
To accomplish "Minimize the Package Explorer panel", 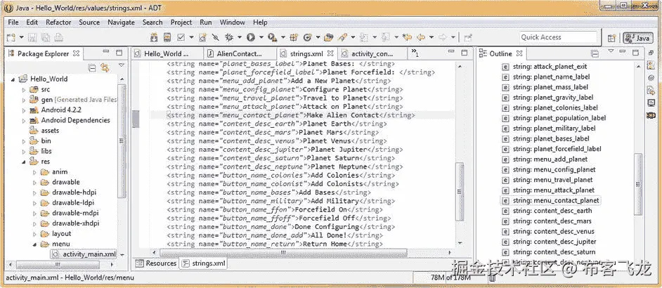I will coord(105,53).
